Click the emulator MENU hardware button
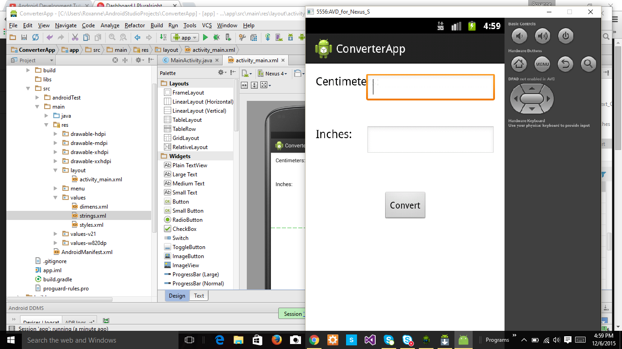This screenshot has height=349, width=622. click(542, 64)
